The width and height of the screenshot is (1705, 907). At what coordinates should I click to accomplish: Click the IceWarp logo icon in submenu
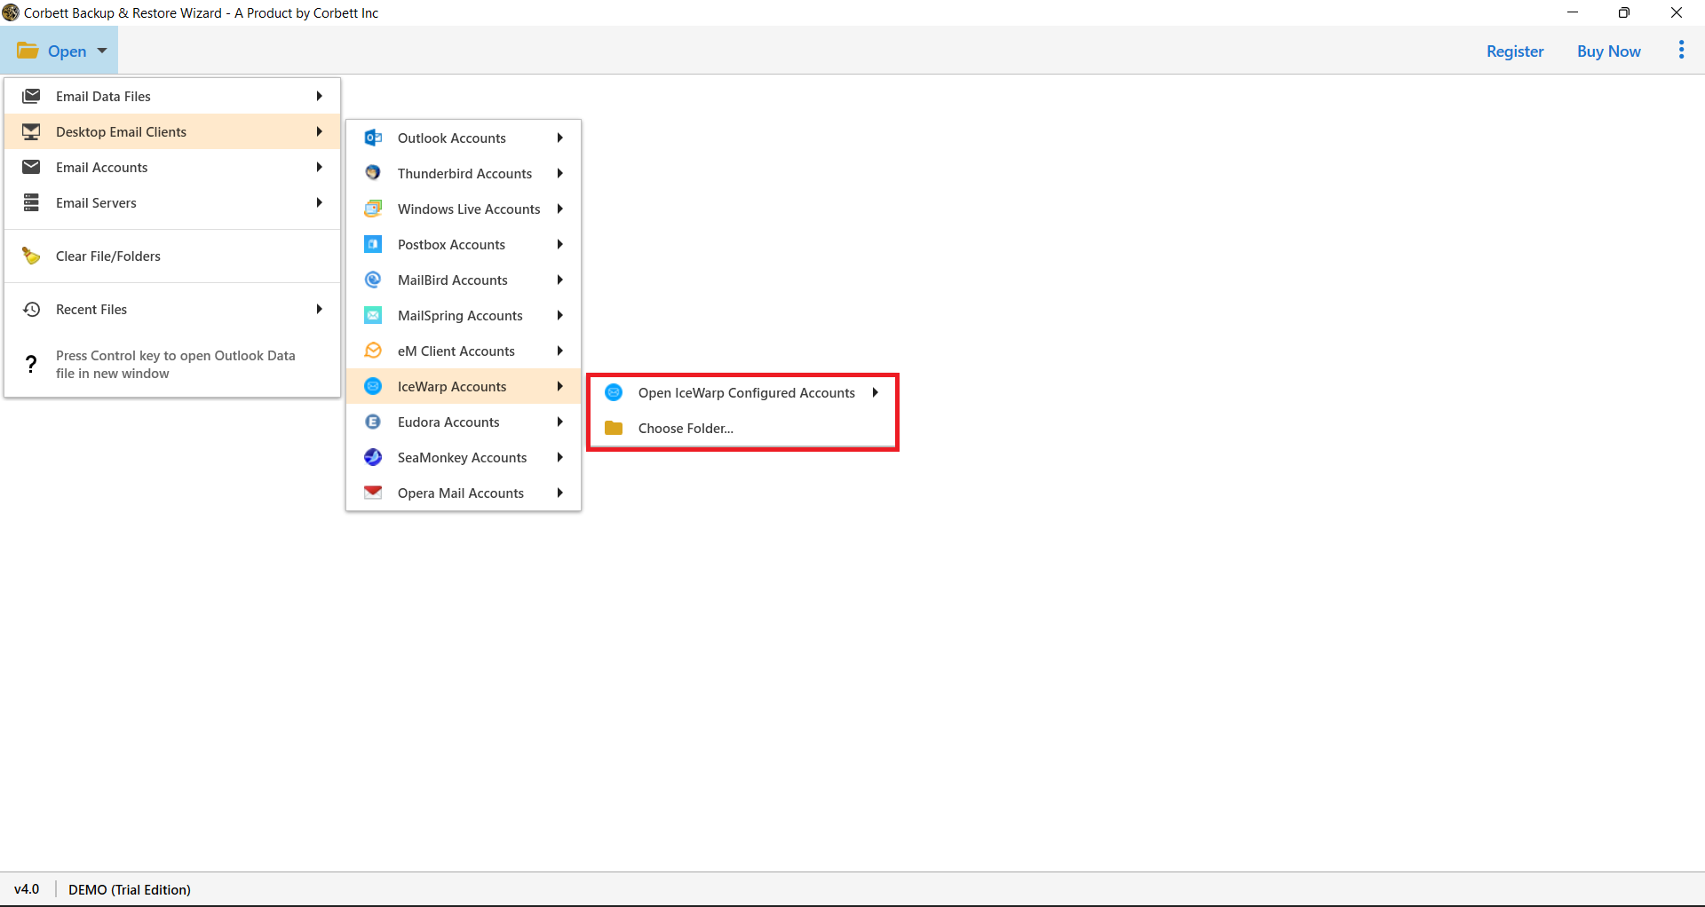(373, 386)
